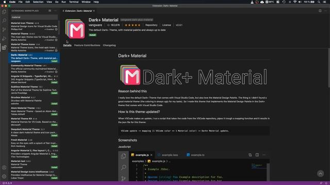Open notifications bell in status bar
Image resolution: width=330 pixels, height=185 pixels.
[x=326, y=183]
